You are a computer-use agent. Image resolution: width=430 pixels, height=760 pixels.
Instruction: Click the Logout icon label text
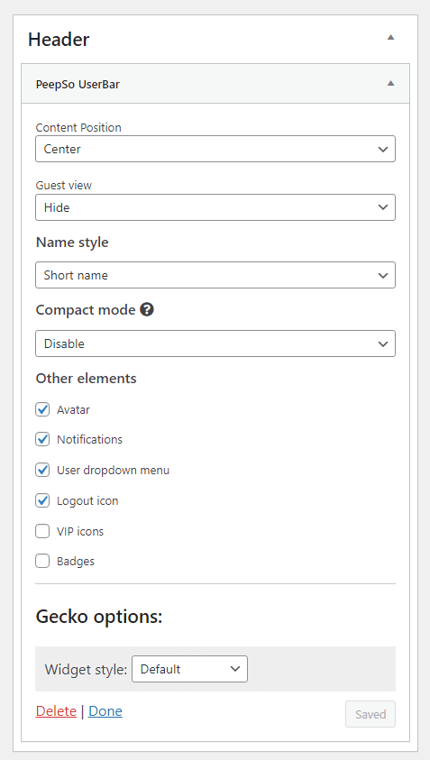pyautogui.click(x=87, y=500)
